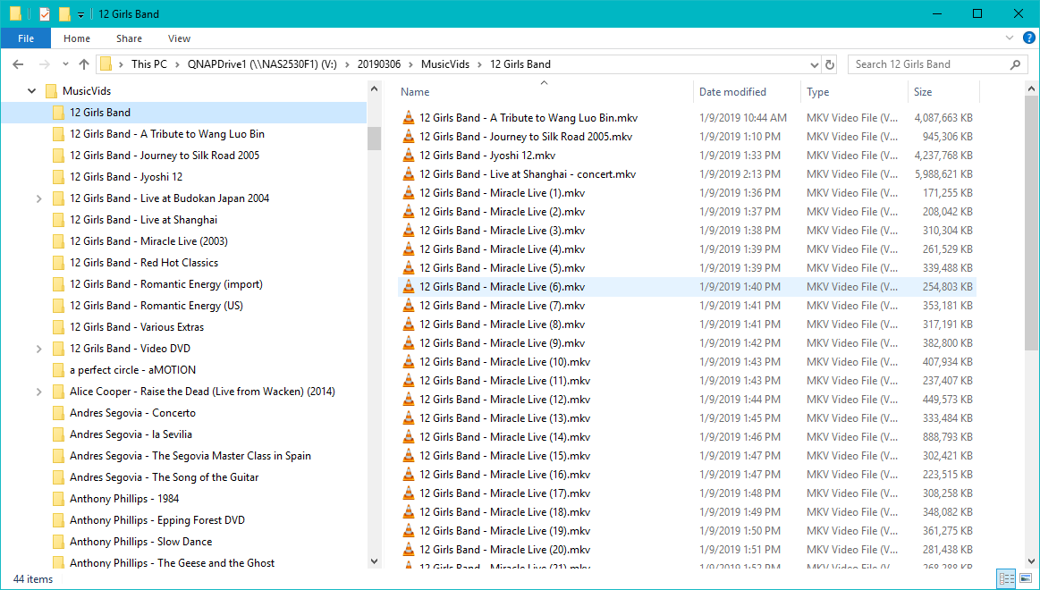Click the VLC icon of Jyoshi 12.mkv
This screenshot has width=1040, height=590.
click(409, 156)
